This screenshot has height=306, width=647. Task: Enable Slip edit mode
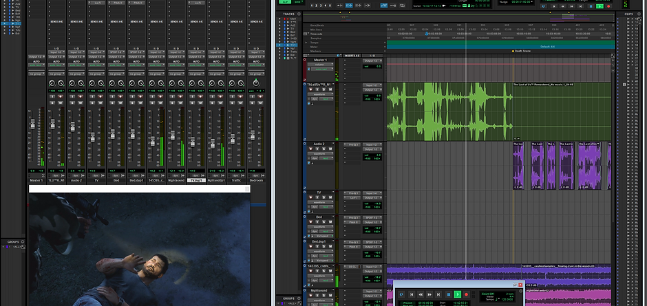[286, 1]
